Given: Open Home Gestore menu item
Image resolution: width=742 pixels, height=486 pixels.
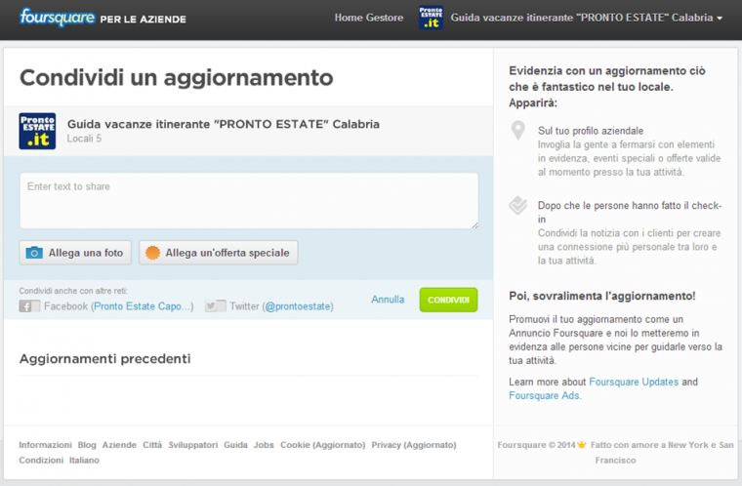Looking at the screenshot, I should [369, 18].
